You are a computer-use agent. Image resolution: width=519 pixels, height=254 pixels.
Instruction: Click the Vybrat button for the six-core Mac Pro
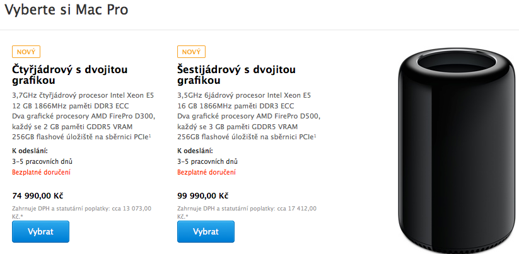click(x=206, y=231)
